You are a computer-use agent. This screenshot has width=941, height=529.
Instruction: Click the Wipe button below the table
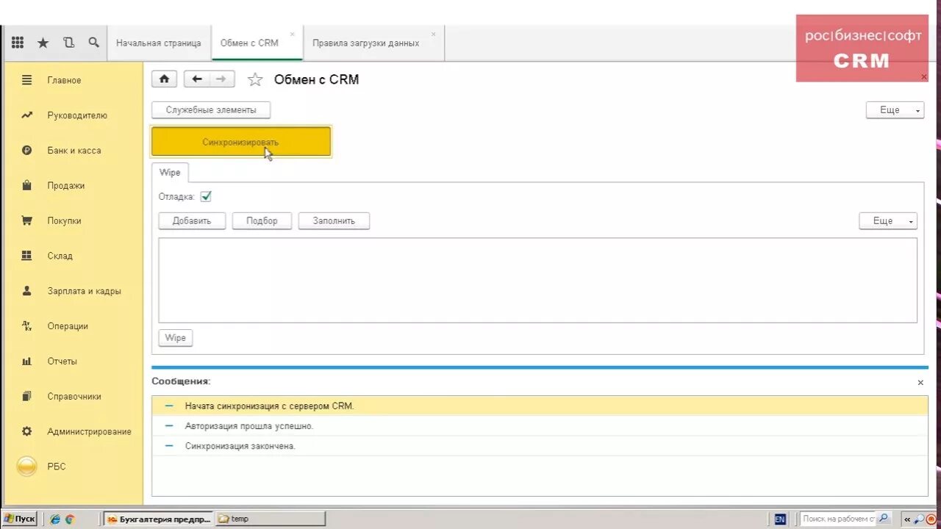(176, 338)
